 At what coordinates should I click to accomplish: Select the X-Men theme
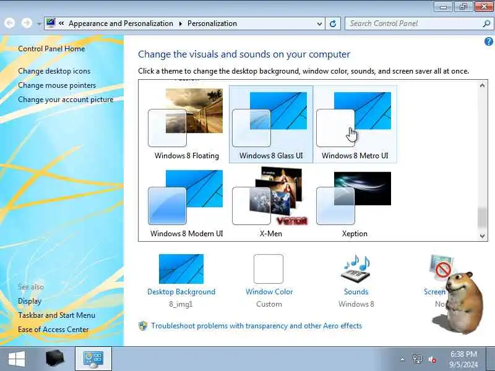[x=271, y=203]
